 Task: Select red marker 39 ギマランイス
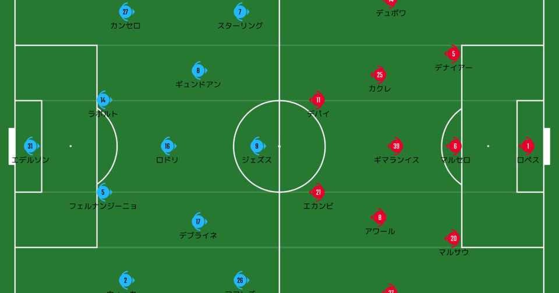[x=395, y=146]
